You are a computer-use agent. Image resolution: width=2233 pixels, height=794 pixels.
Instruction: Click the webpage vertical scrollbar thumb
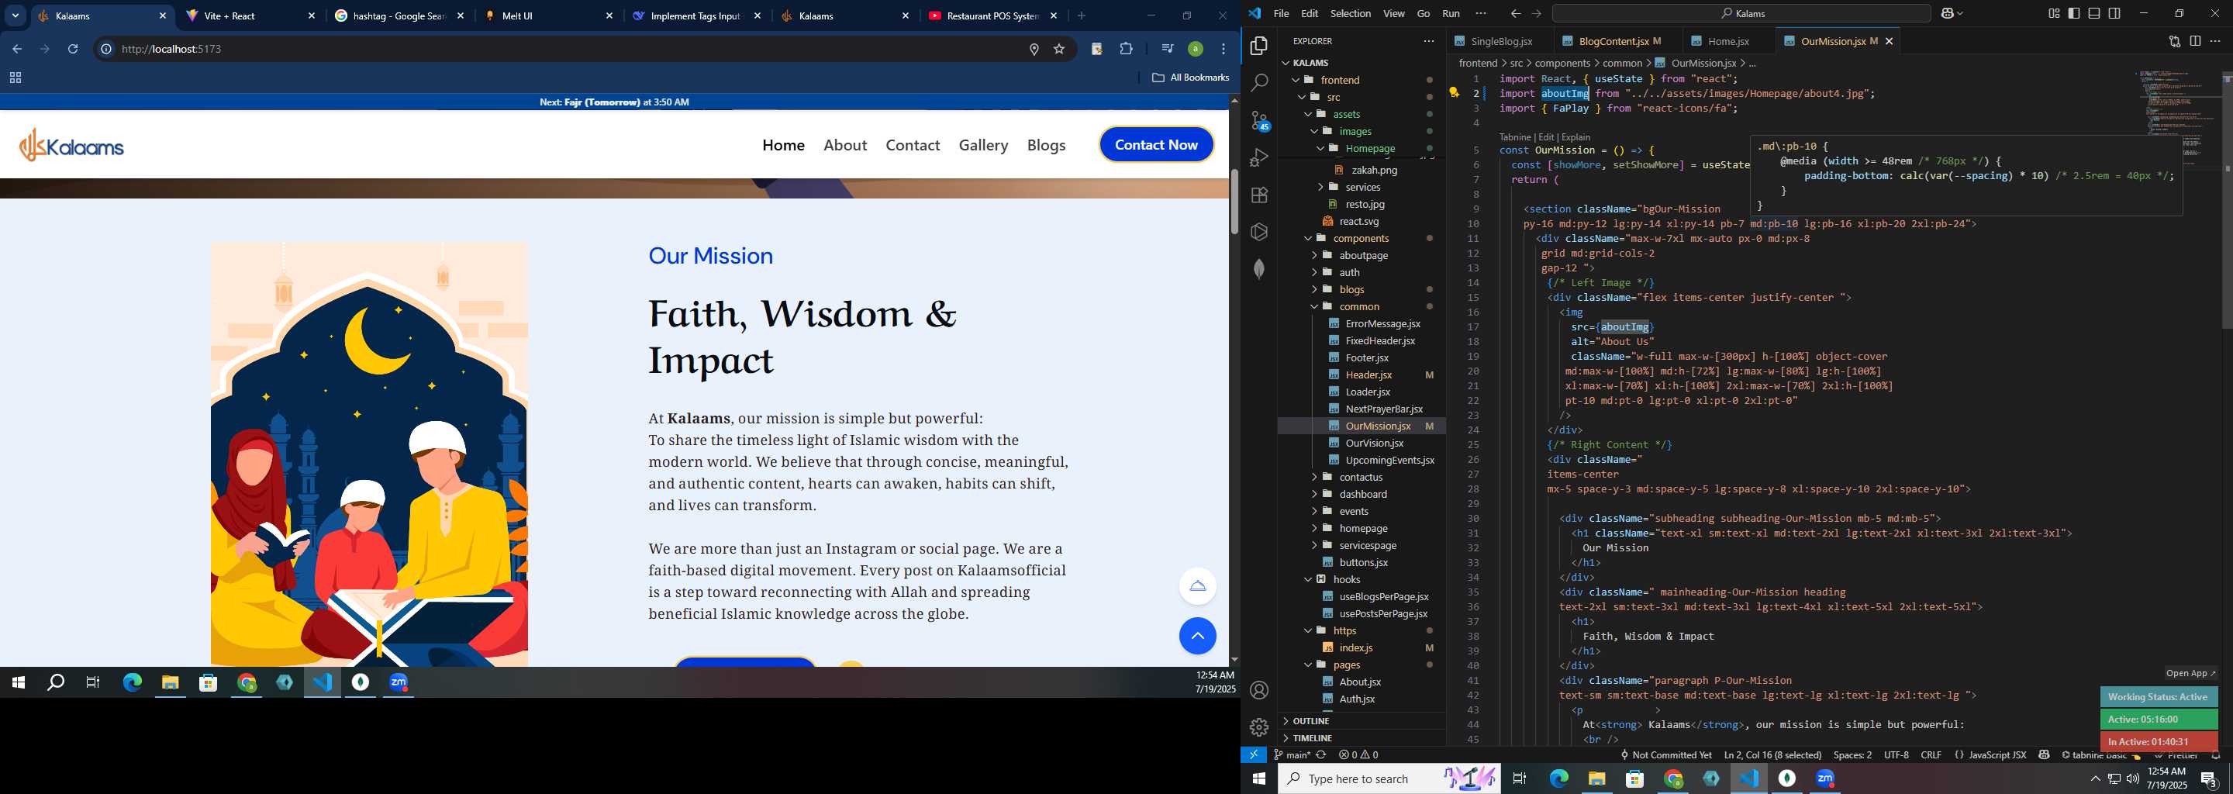point(1234,201)
